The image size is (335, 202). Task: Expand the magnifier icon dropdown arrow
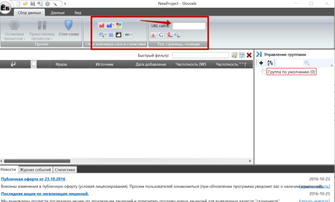coord(105,35)
